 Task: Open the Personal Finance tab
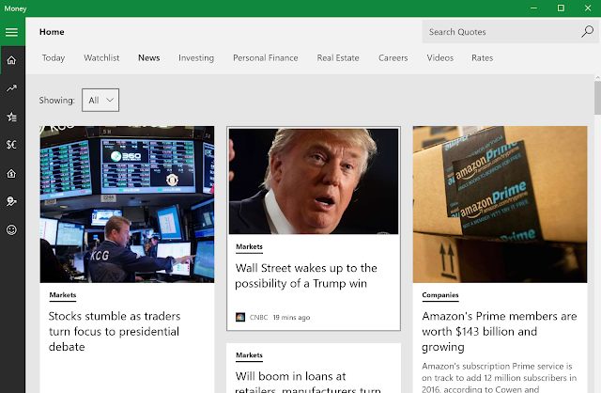tap(265, 58)
